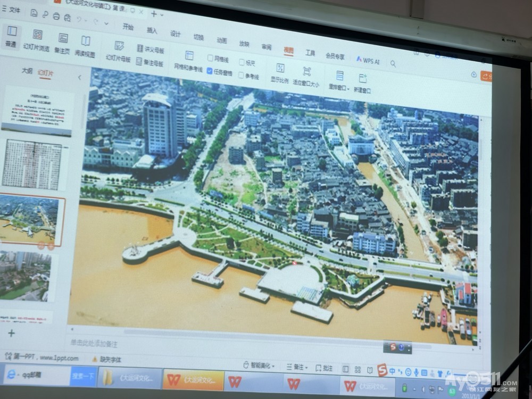Open Slide Sorter (幻灯片浏览) view
Viewport: 532px width, 399px height.
tap(37, 40)
